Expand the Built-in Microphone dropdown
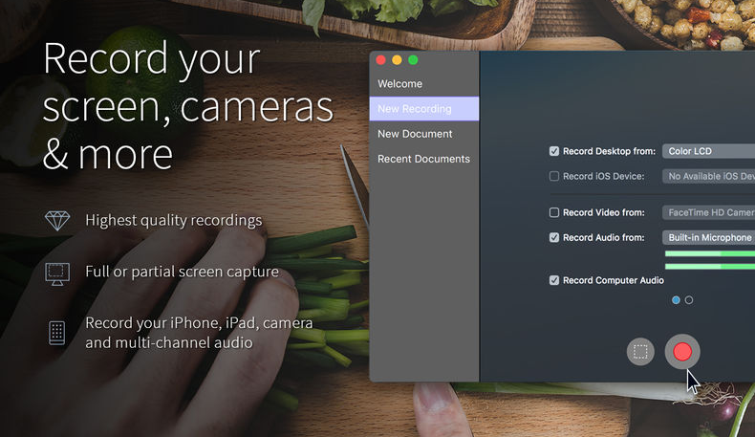This screenshot has width=755, height=437. pyautogui.click(x=708, y=237)
